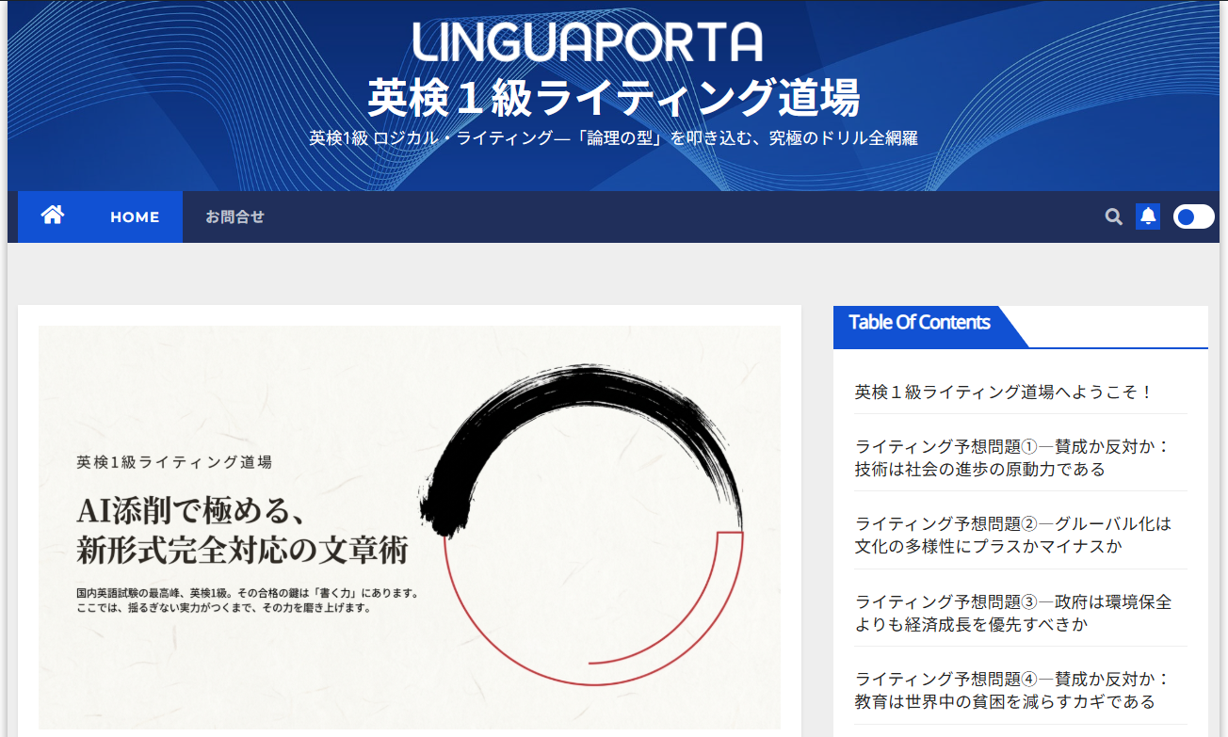Open ライティング予想問題③ about 環境保全 versus 経済成長
The height and width of the screenshot is (737, 1228).
coord(1012,613)
